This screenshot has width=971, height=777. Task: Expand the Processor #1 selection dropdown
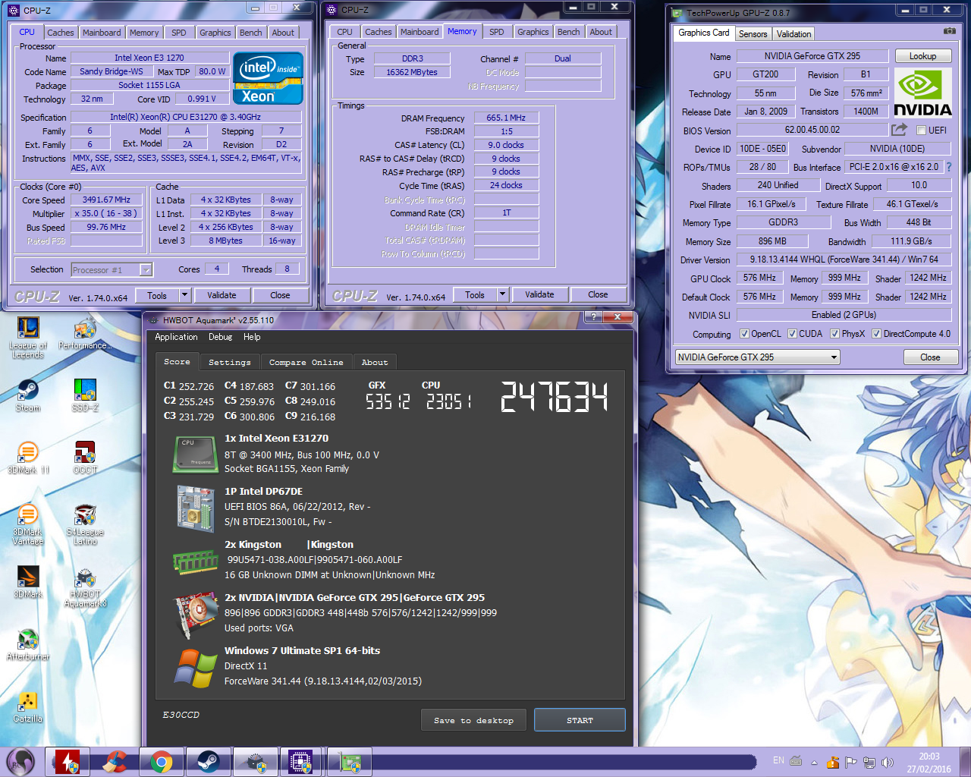point(146,269)
